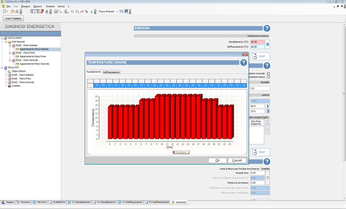
Task: Open the Piano Rialzato floor dropdown
Action: click(117, 11)
